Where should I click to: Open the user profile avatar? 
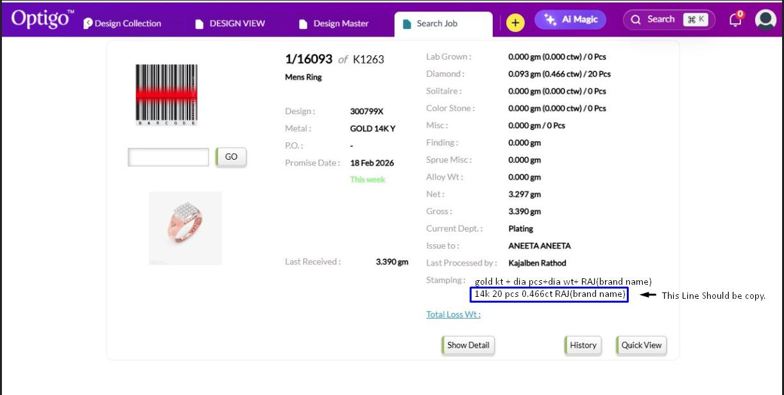pos(765,20)
